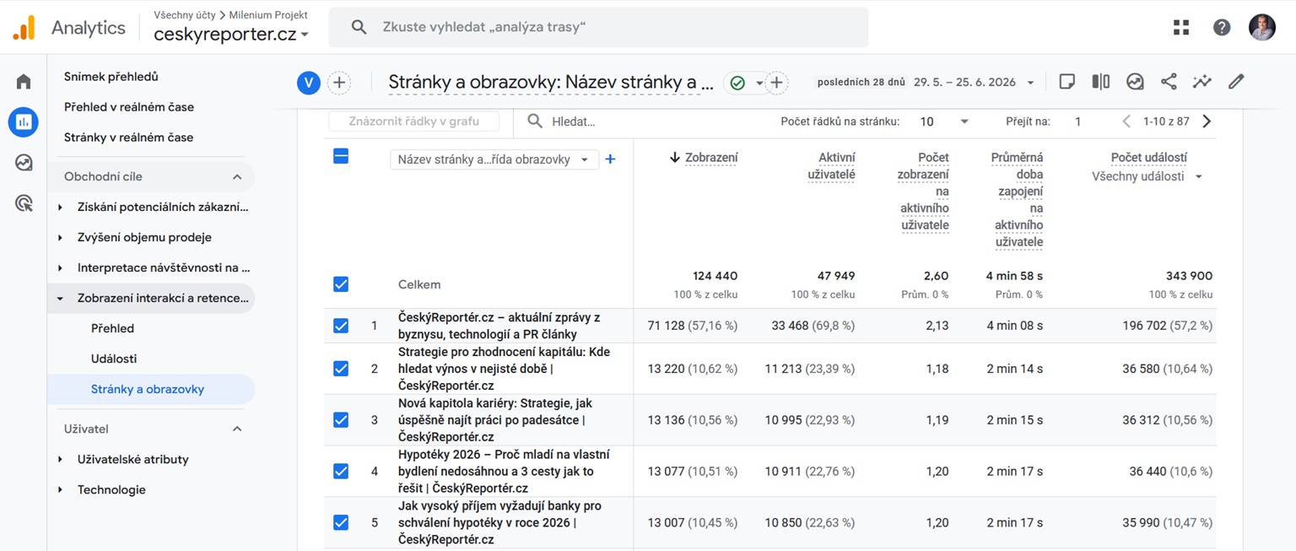Click Znázornit řádky v grafu button
The height and width of the screenshot is (551, 1296).
pos(413,122)
